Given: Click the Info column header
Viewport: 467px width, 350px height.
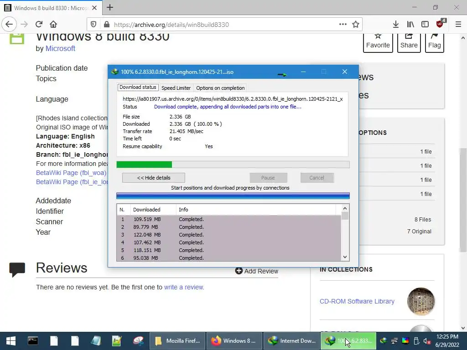Looking at the screenshot, I should point(256,210).
